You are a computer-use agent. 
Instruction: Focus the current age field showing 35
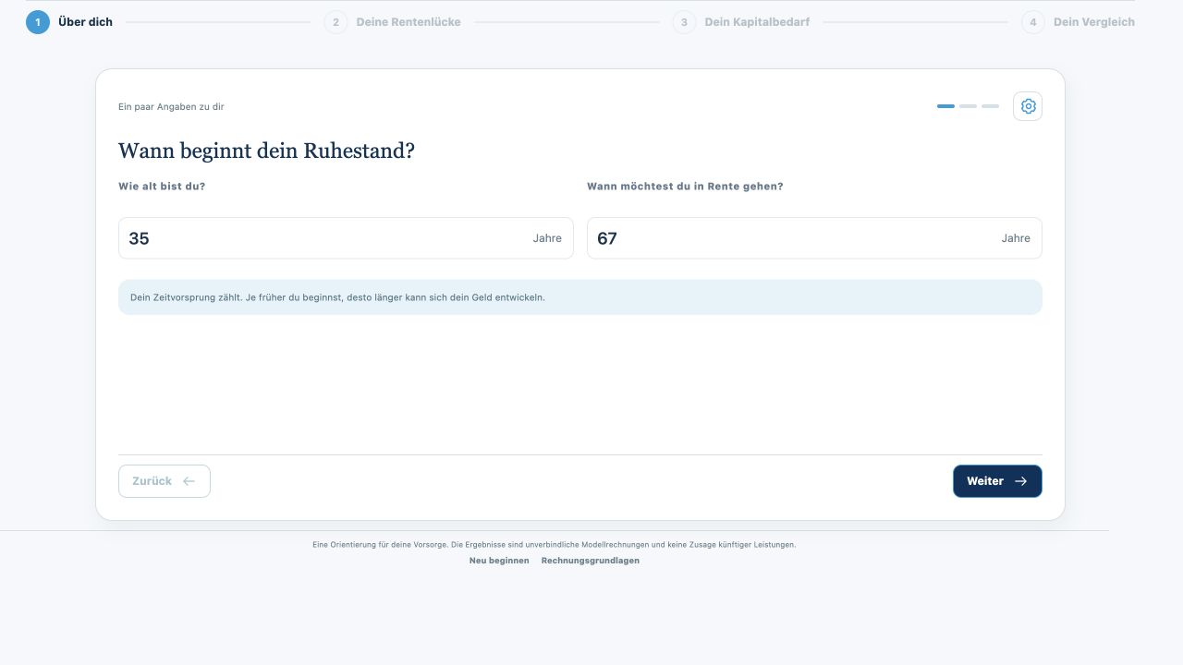(346, 238)
